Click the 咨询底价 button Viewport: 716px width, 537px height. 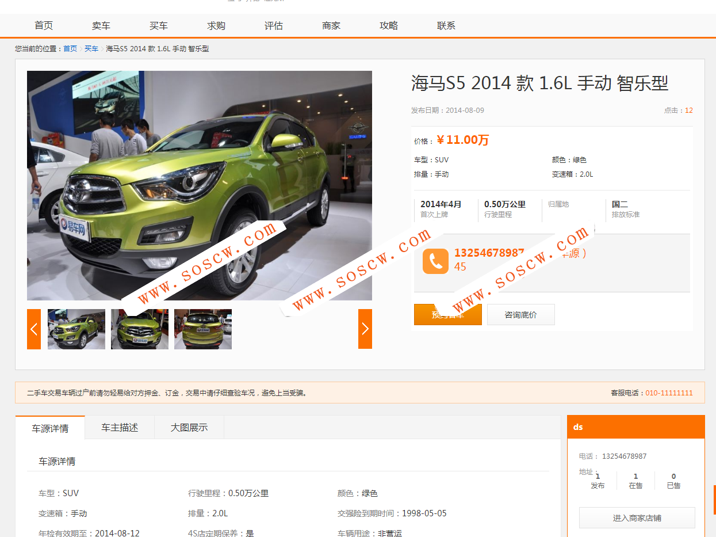(x=521, y=314)
